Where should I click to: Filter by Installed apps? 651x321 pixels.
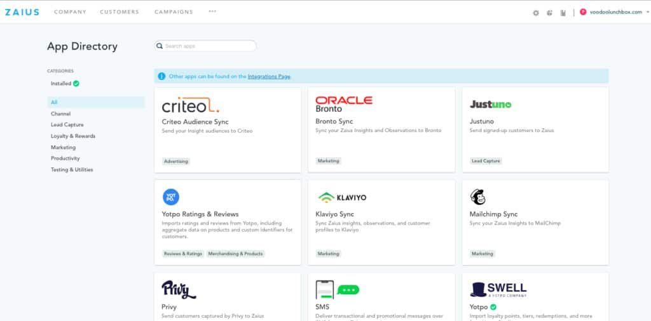click(61, 83)
